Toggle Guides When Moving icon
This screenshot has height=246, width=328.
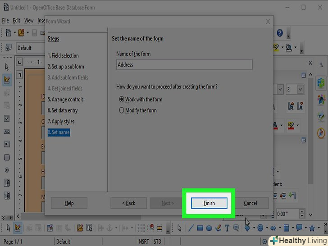[159, 228]
